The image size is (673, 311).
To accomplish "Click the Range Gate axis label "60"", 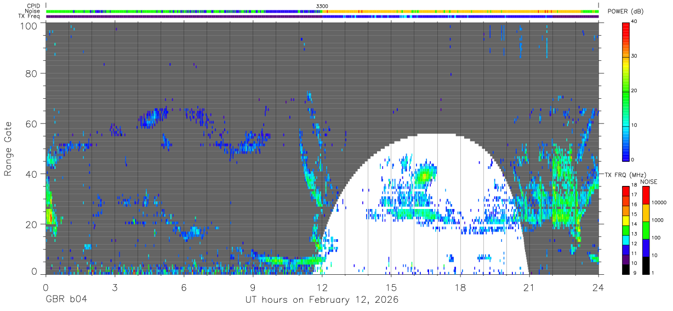I will pos(32,123).
